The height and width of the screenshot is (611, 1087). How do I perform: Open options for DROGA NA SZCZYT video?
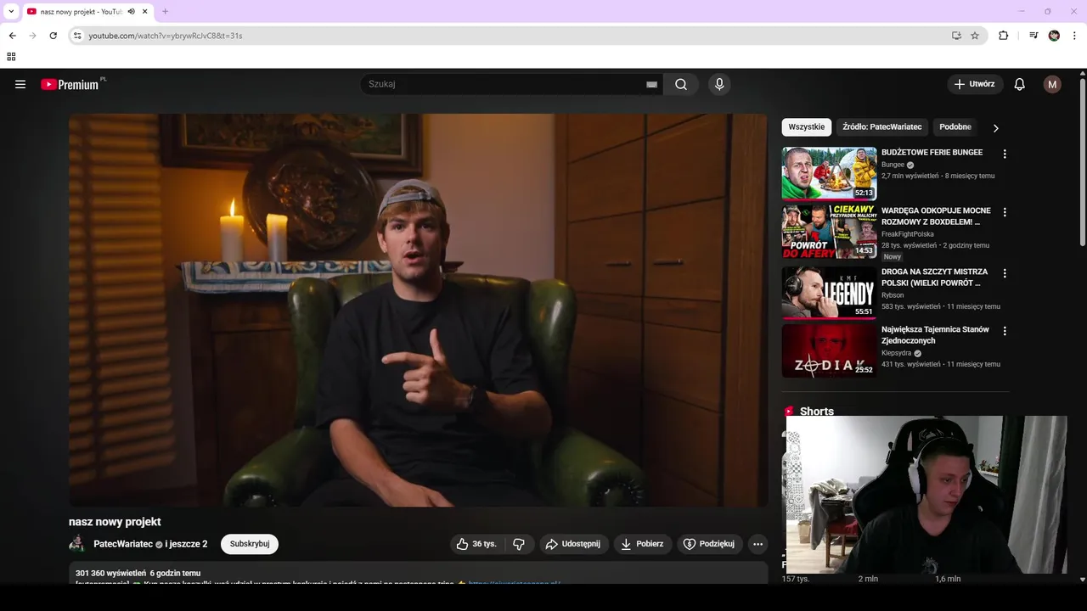[1005, 273]
